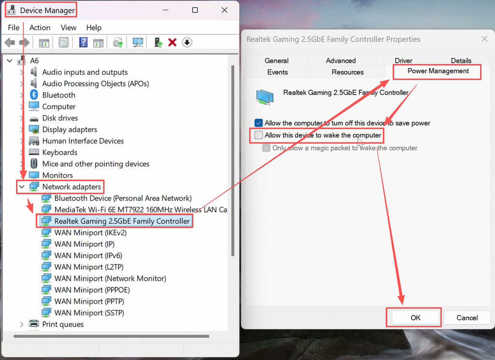This screenshot has width=495, height=360.
Task: Open the Action menu
Action: pos(40,28)
